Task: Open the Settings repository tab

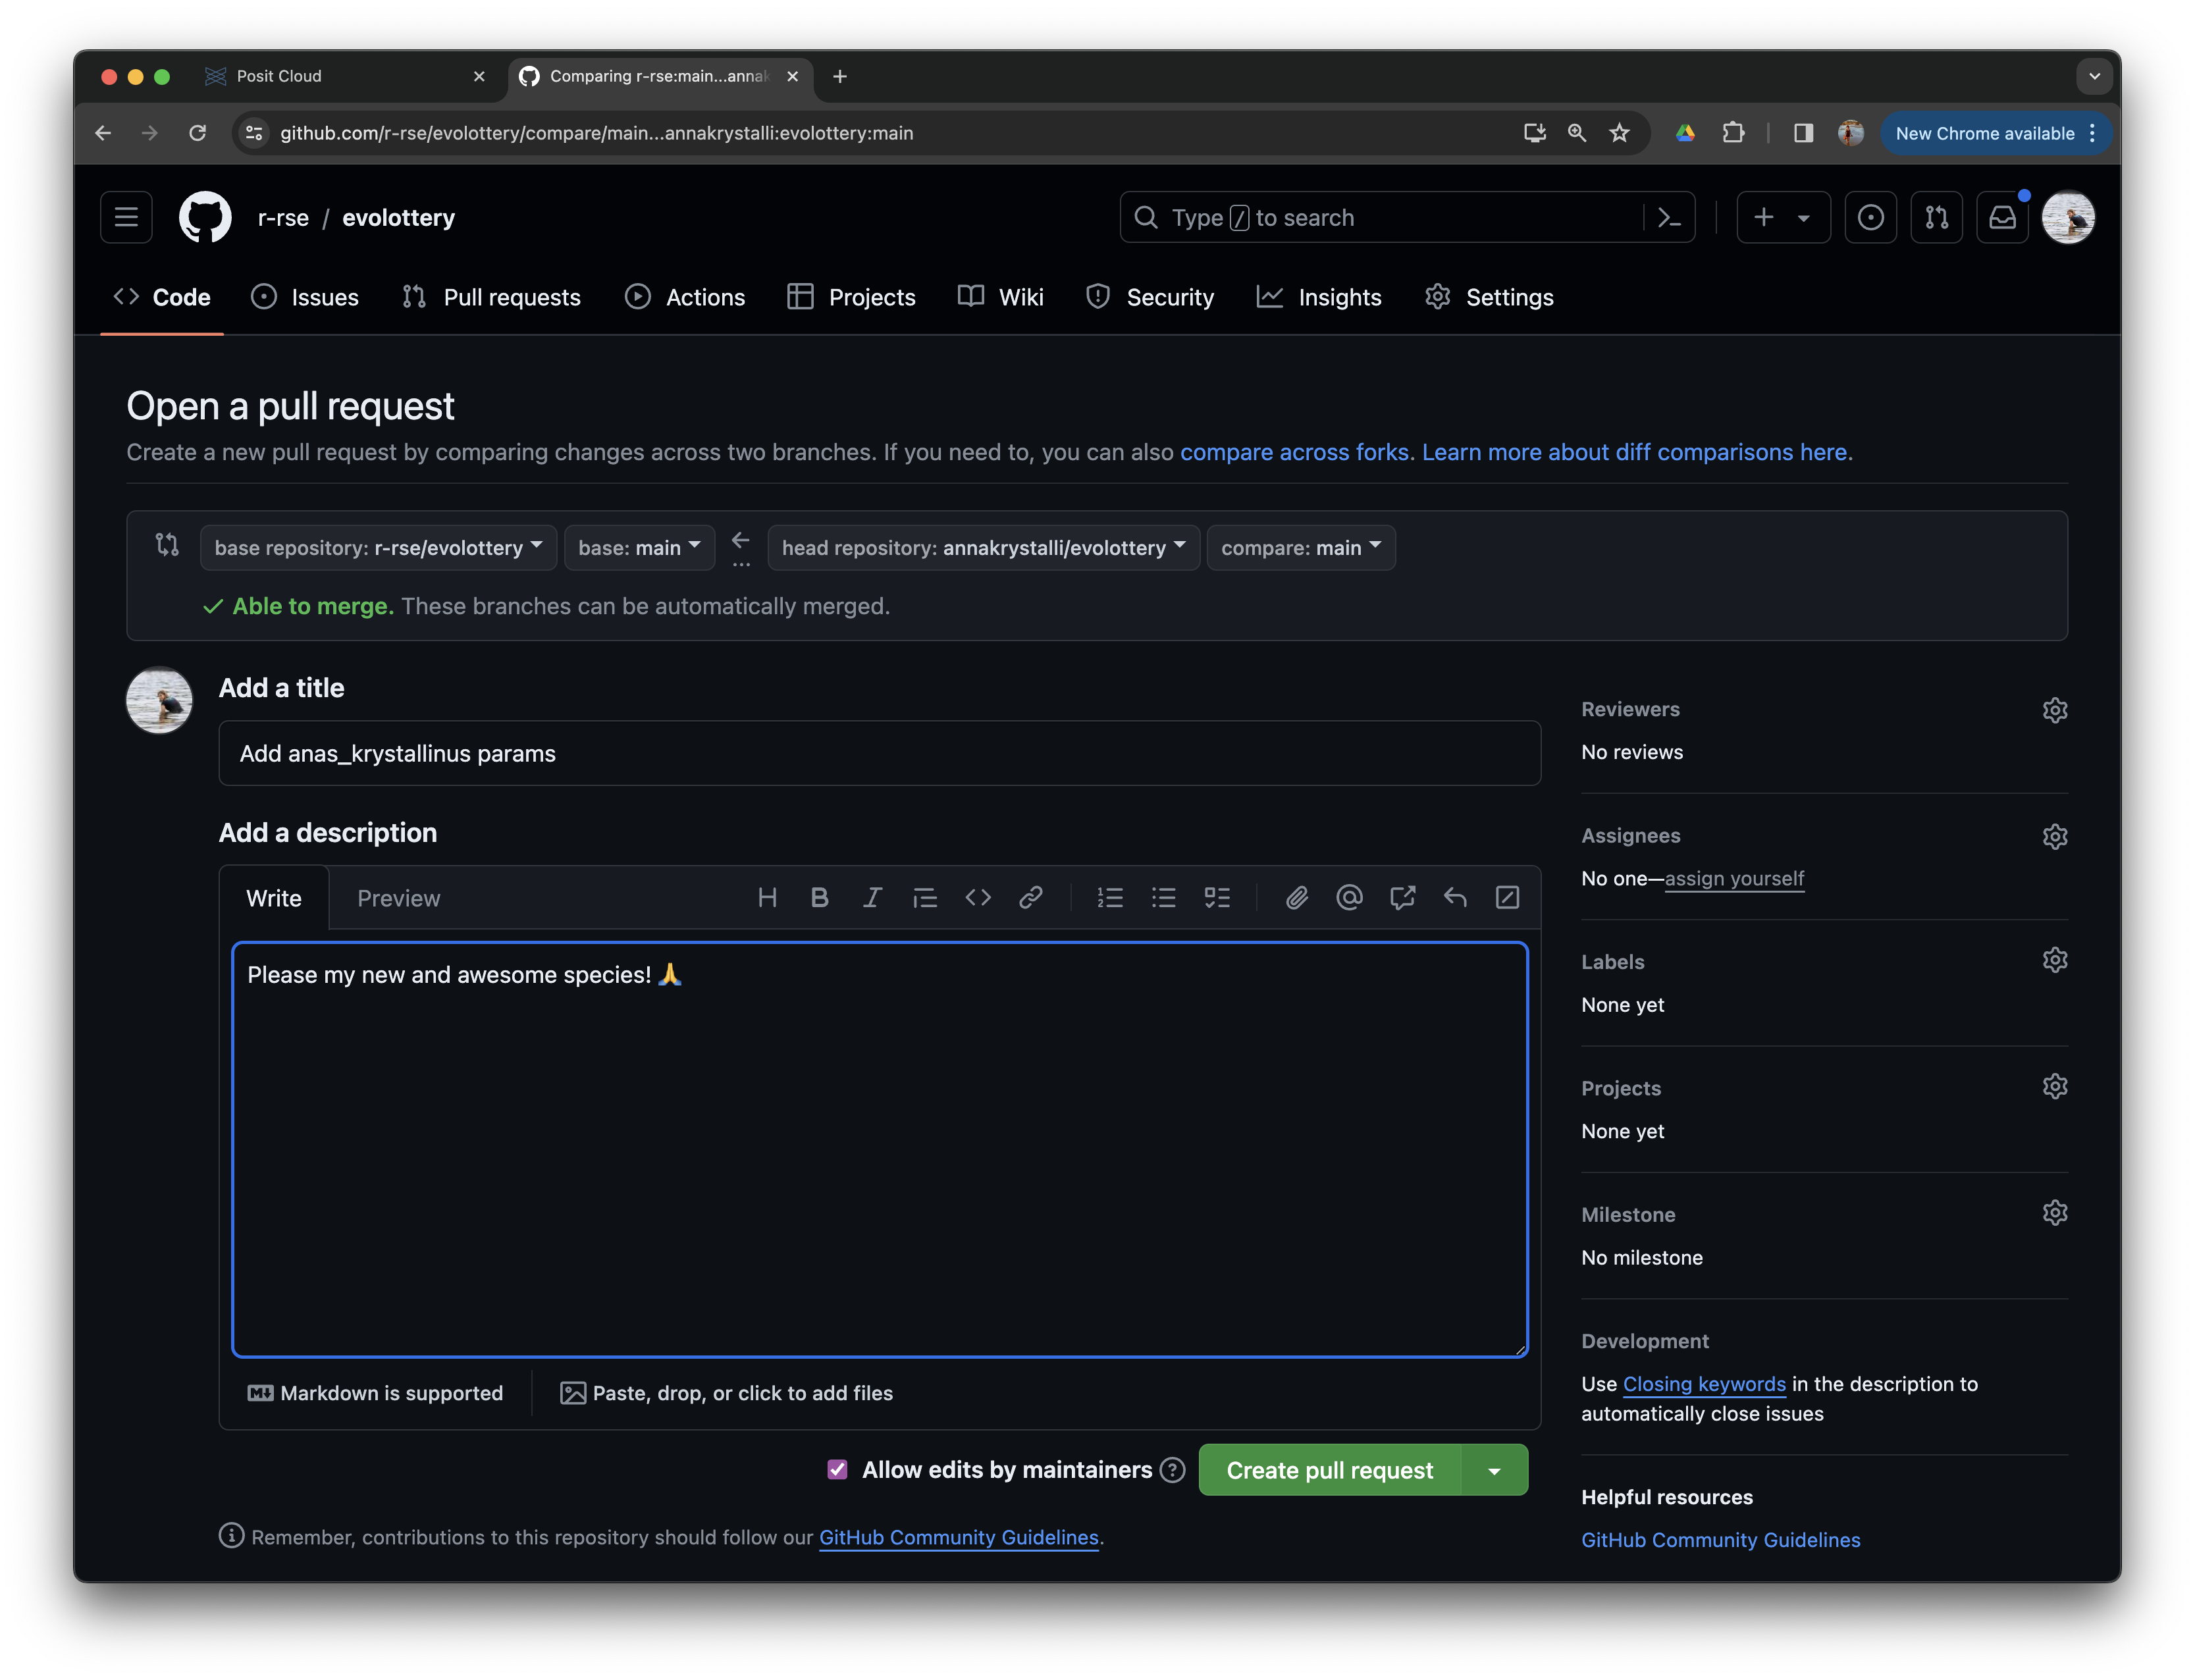Action: tap(1489, 297)
